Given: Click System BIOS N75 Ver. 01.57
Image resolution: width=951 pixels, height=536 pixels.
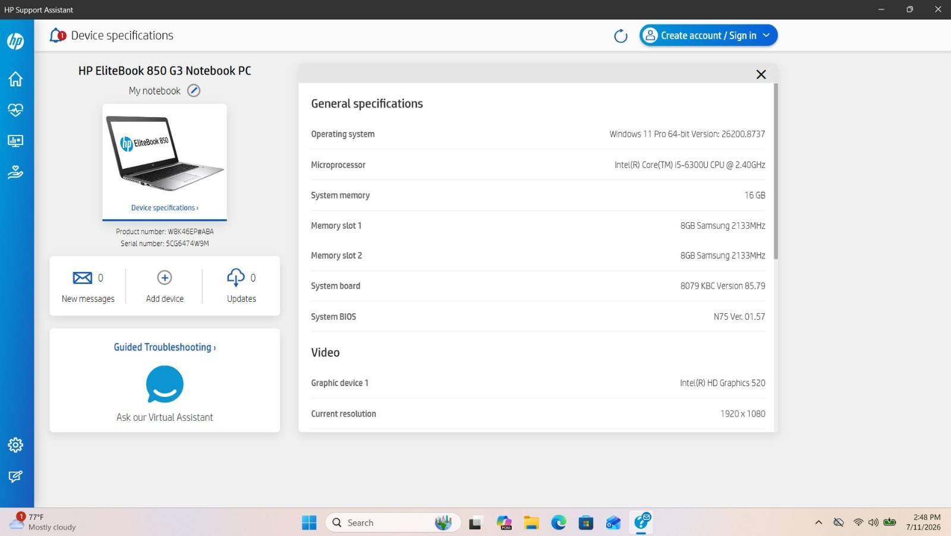Looking at the screenshot, I should coord(739,317).
